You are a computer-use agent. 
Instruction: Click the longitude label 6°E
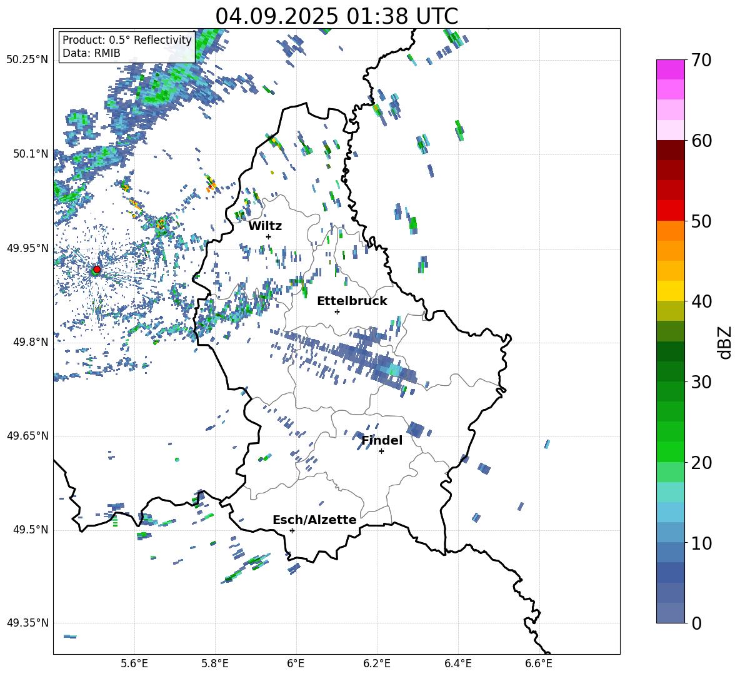[296, 663]
